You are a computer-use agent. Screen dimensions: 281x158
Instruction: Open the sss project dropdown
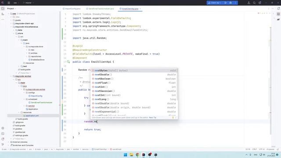[16, 3]
